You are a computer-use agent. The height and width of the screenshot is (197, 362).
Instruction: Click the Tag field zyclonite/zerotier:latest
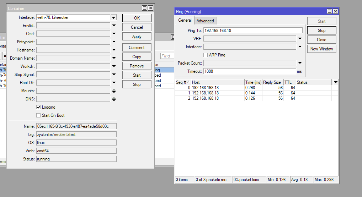click(76, 134)
